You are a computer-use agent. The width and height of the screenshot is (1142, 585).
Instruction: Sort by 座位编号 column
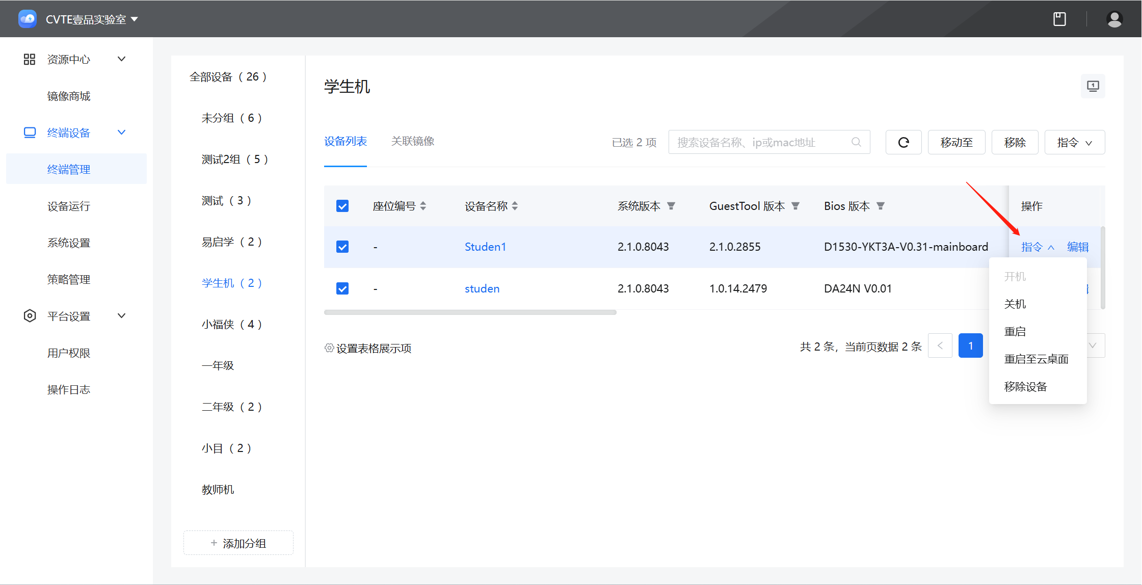(423, 206)
